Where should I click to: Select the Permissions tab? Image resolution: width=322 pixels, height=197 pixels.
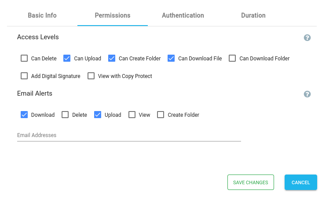(113, 15)
